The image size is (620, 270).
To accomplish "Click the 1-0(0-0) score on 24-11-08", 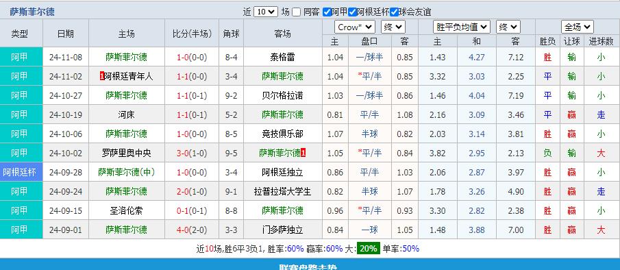I will point(193,58).
